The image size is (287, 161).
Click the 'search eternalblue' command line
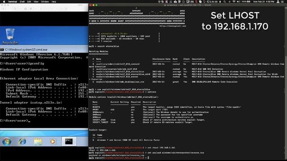pos(104,47)
